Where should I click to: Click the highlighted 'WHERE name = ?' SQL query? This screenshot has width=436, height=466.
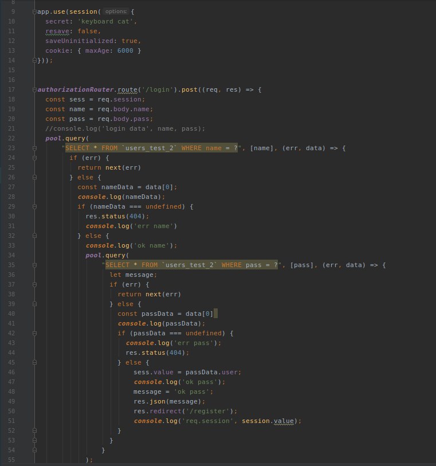(151, 148)
